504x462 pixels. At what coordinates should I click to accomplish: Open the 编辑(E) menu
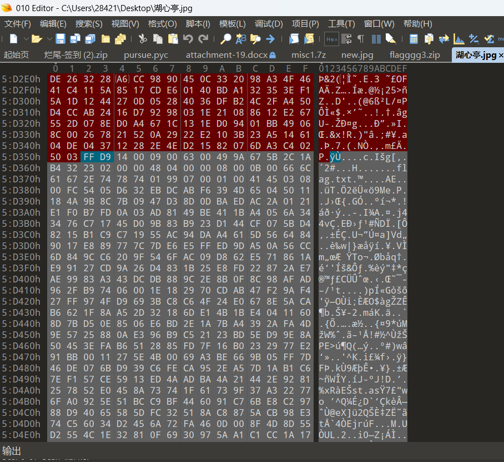coord(53,24)
